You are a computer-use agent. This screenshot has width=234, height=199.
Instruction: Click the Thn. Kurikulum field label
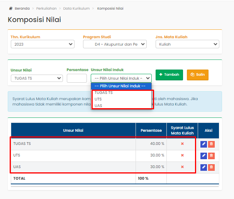click(25, 37)
